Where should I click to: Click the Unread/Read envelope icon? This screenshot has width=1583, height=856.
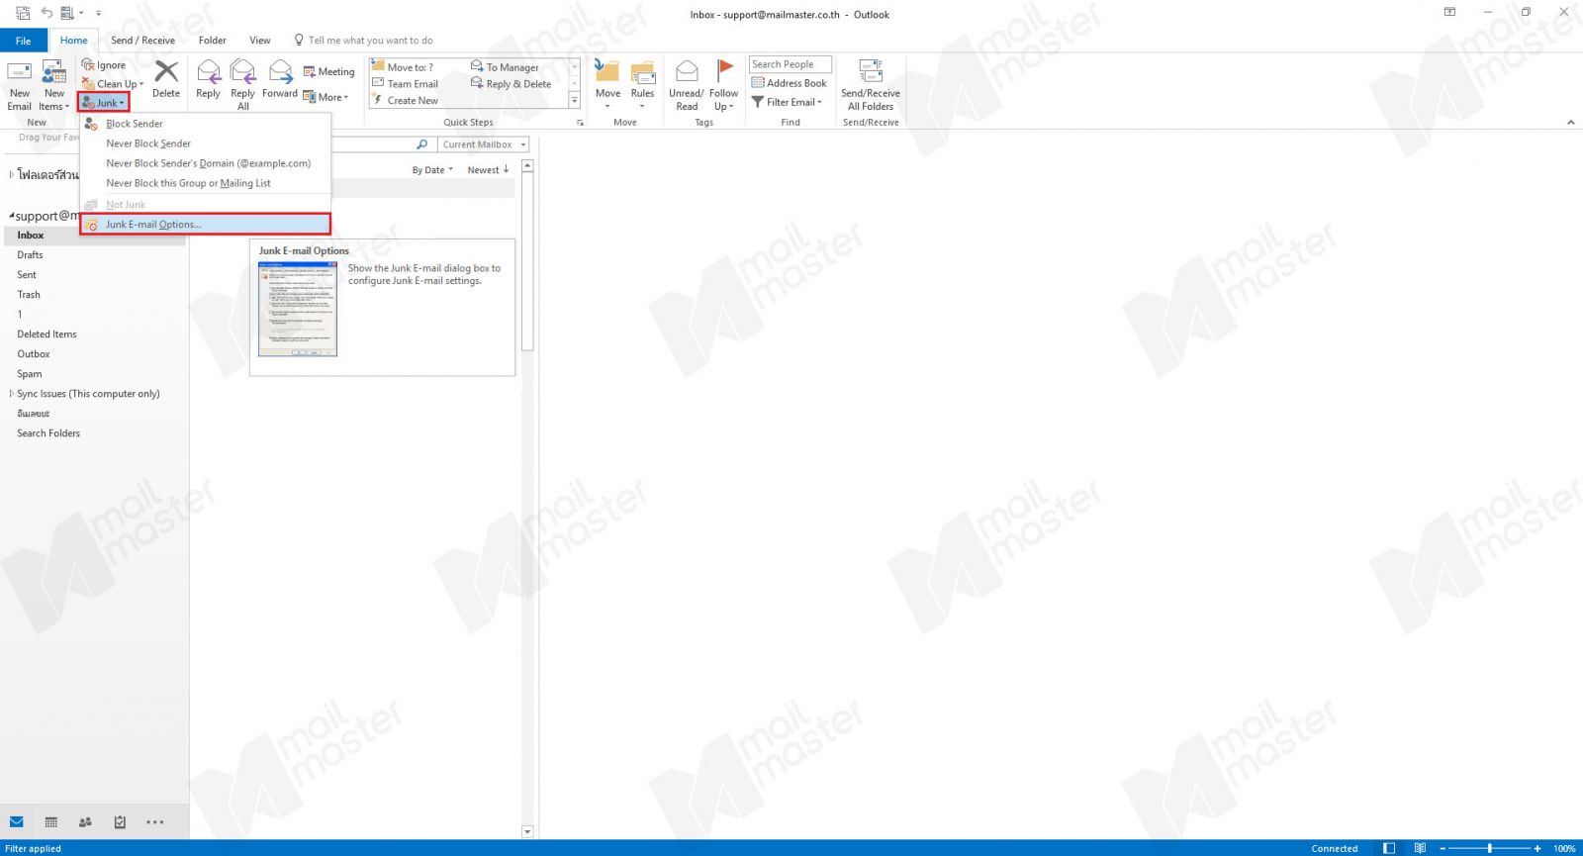pyautogui.click(x=687, y=71)
